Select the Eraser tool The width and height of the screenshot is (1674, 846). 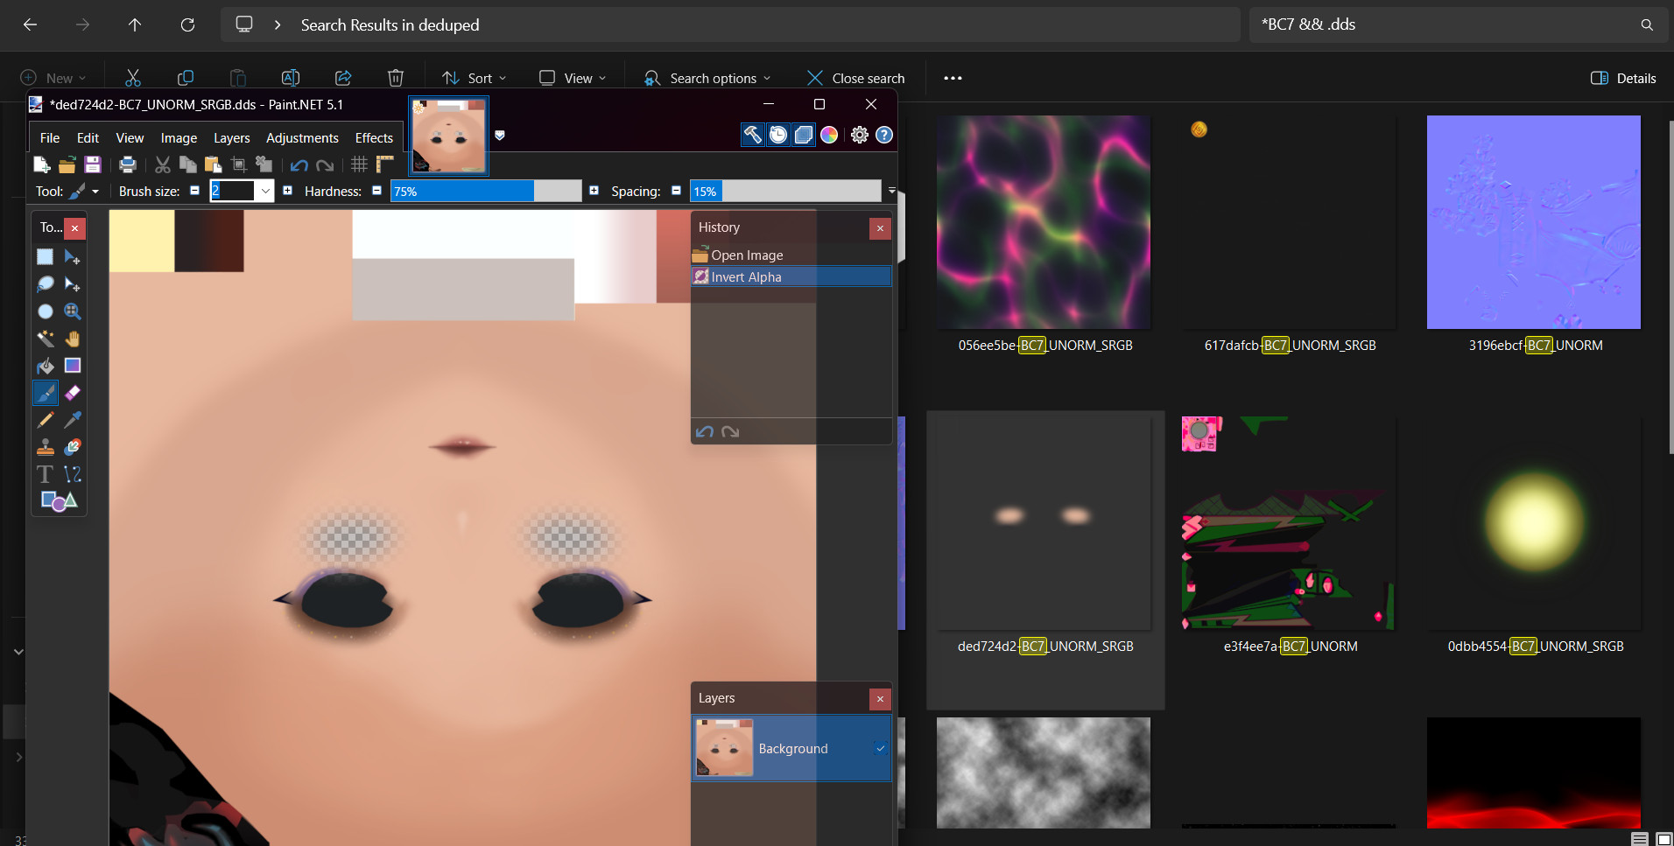74,393
